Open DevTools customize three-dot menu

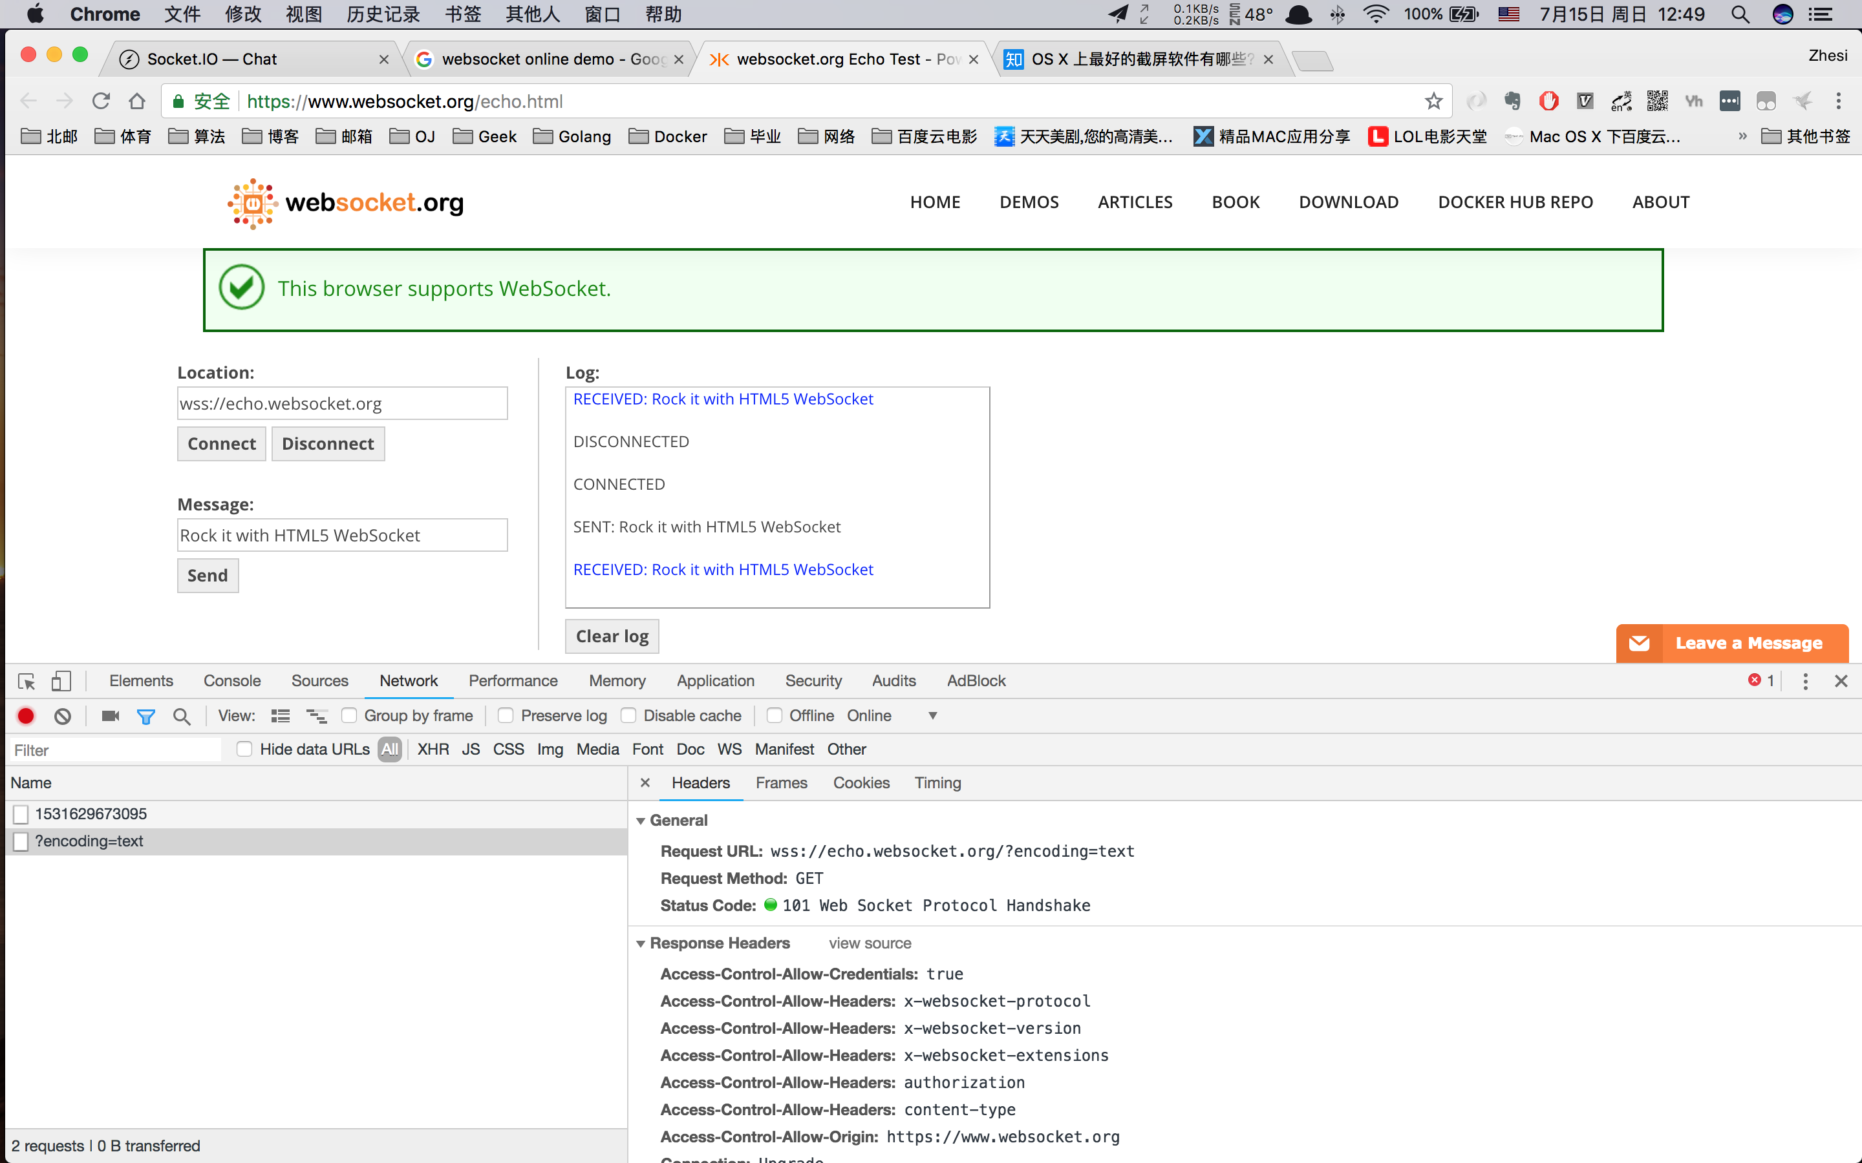[1805, 682]
